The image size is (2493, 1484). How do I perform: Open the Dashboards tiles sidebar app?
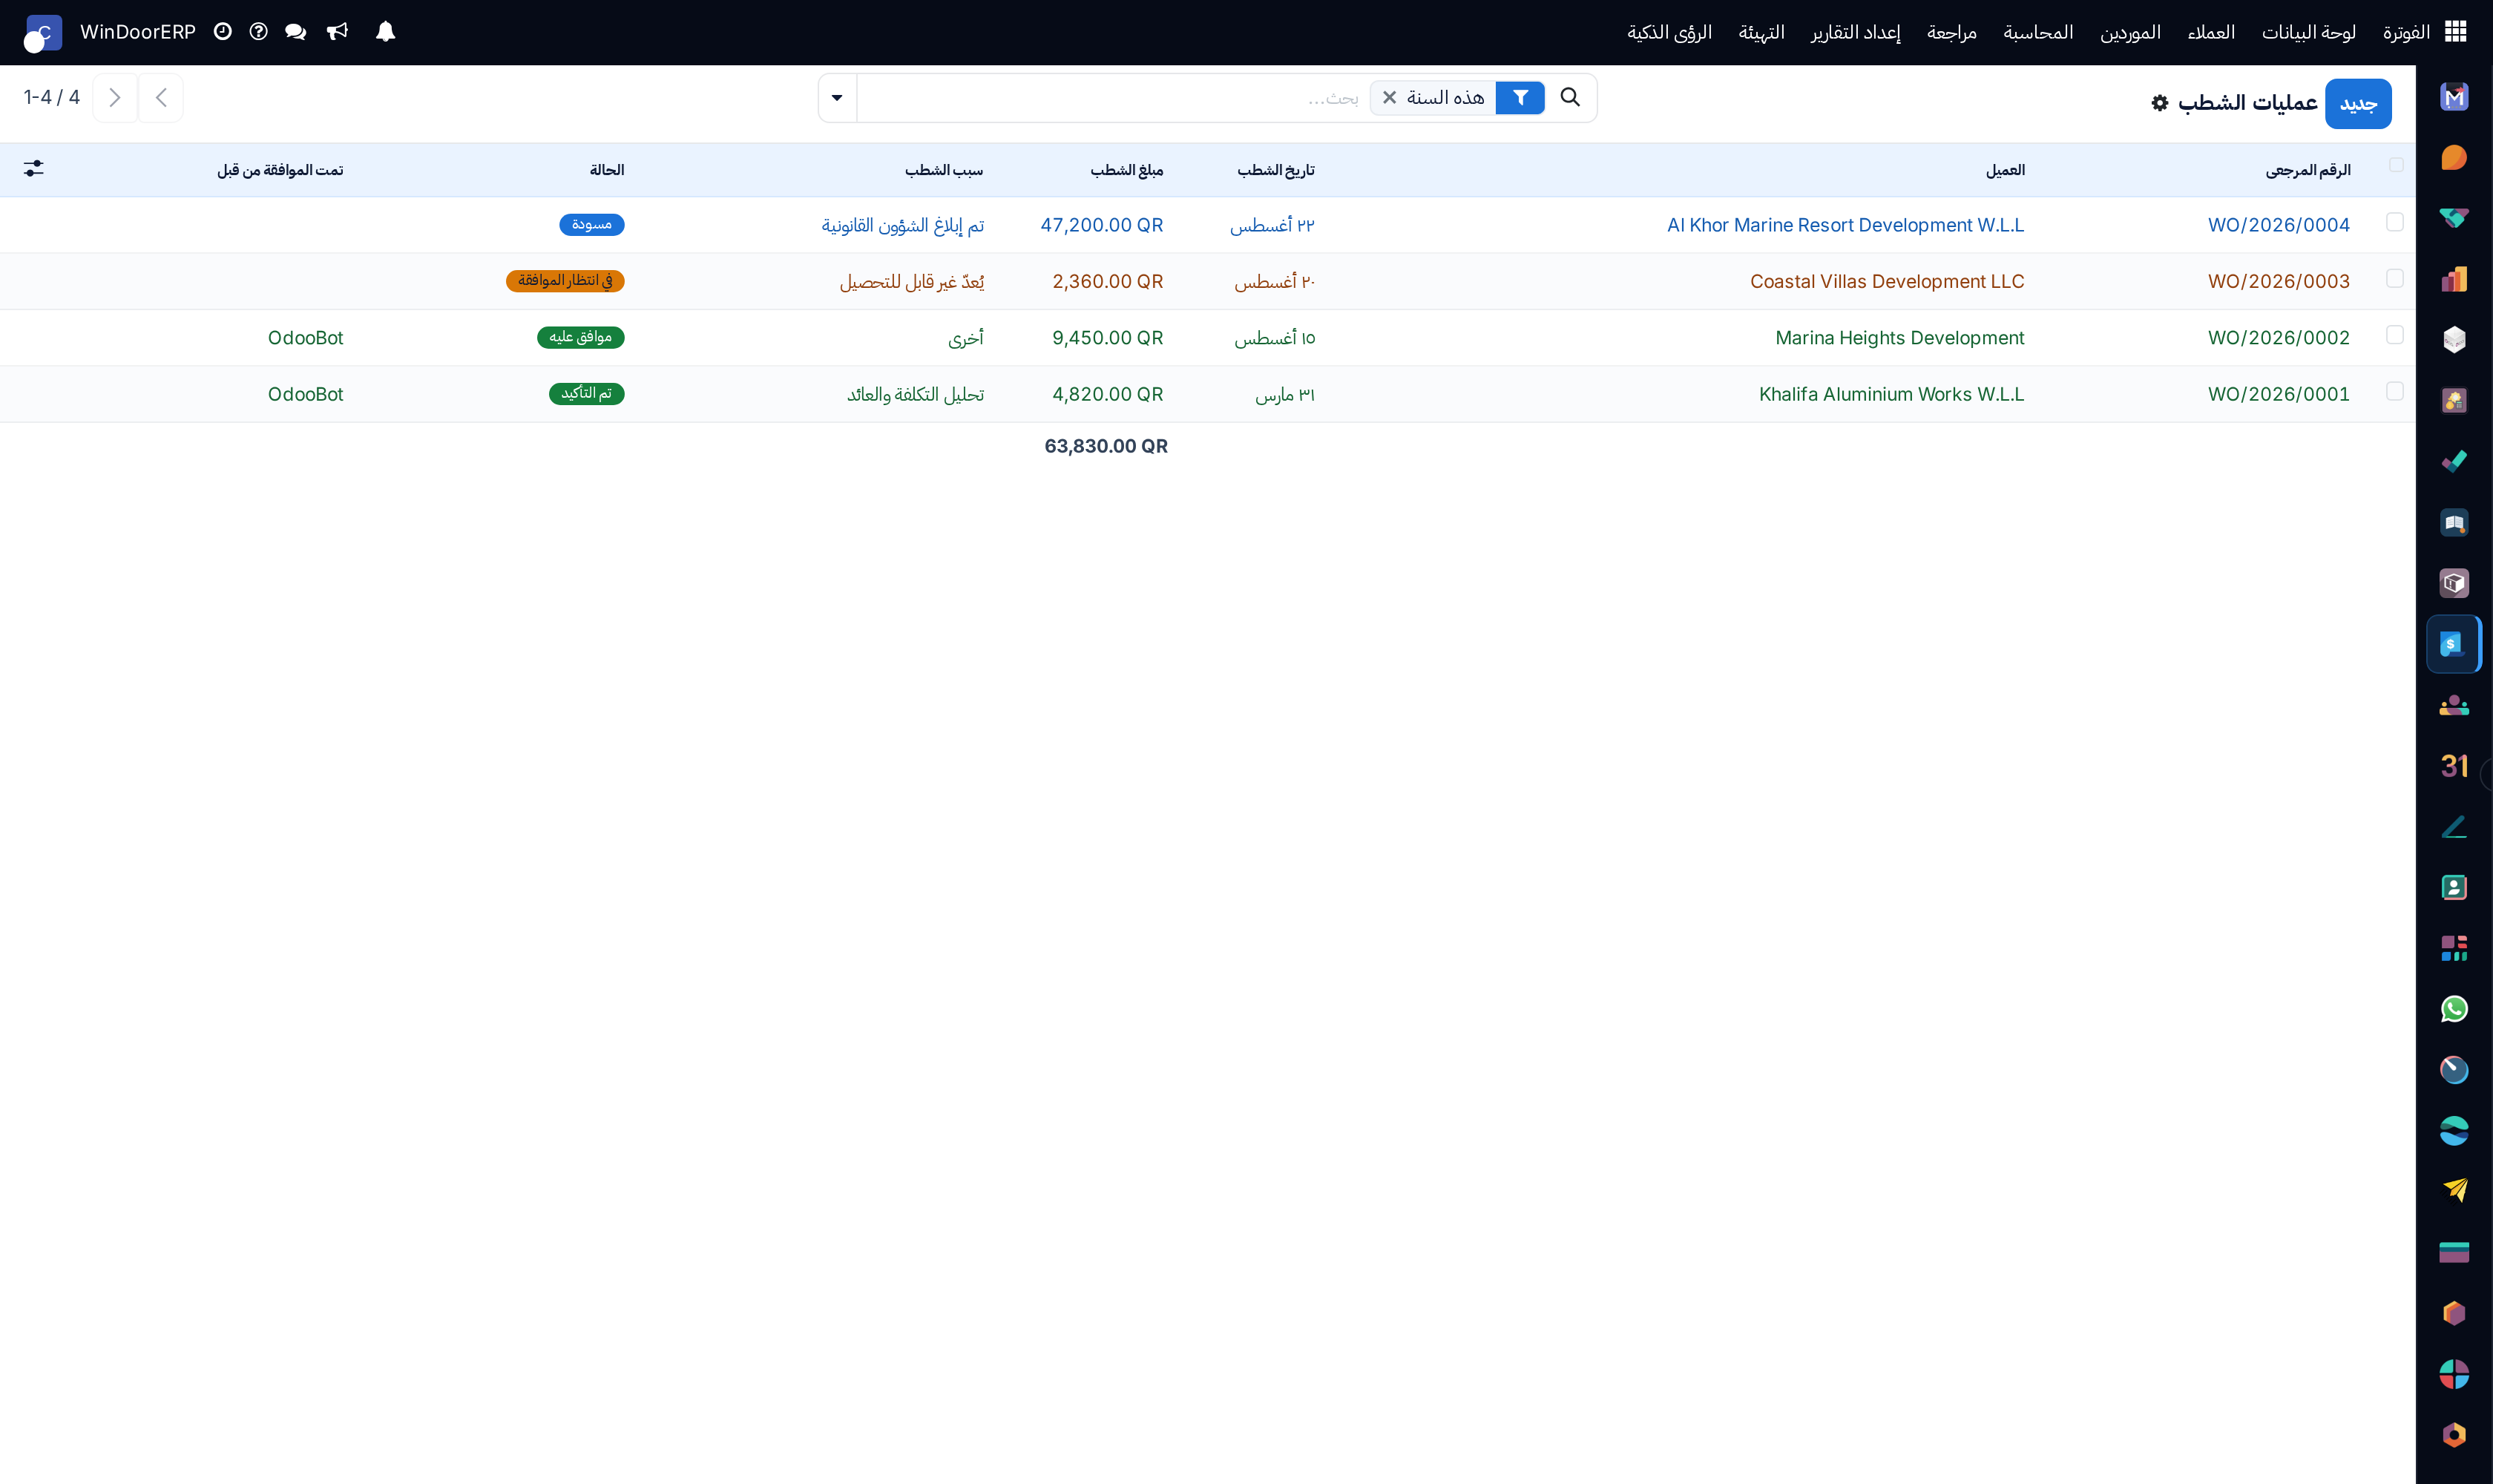tap(2454, 948)
